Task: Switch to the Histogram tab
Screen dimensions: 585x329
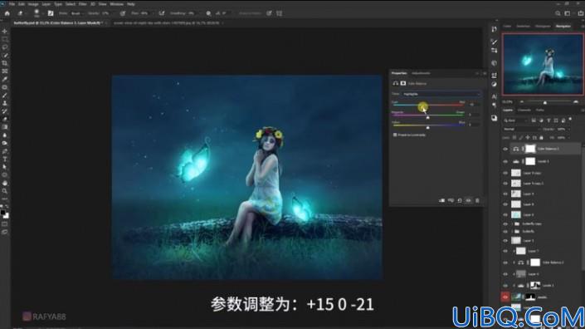Action: (x=543, y=26)
